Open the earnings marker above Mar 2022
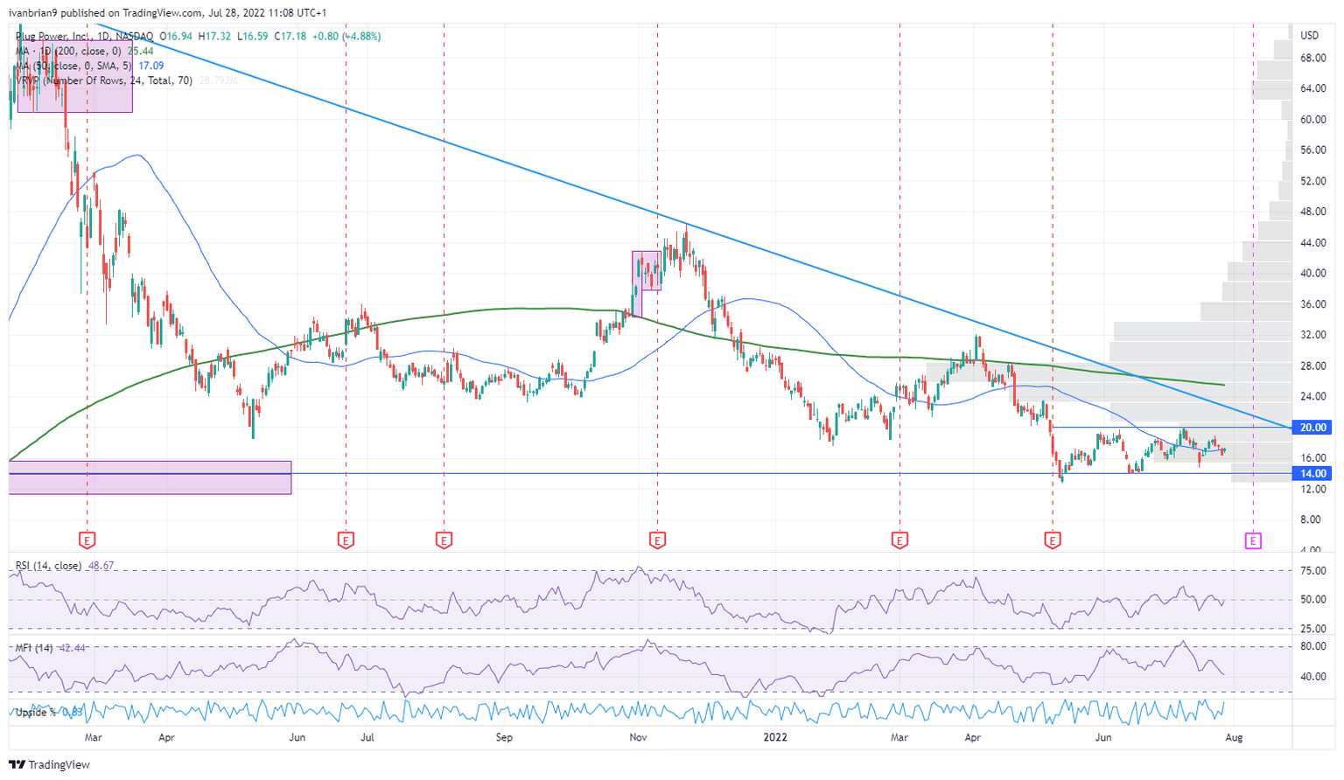The width and height of the screenshot is (1344, 780). (899, 540)
